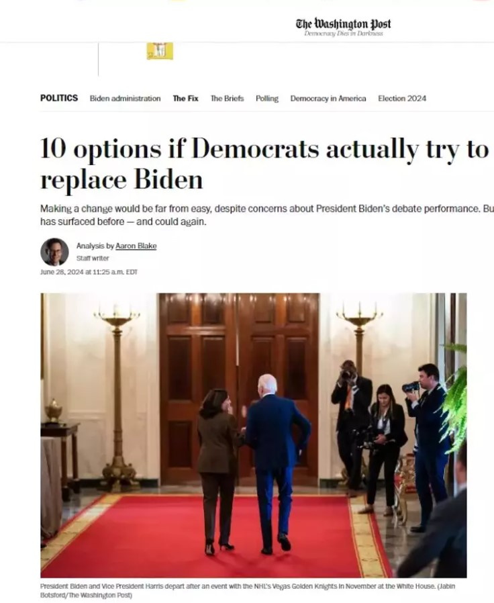Navigate to the Polling section
Viewport: 494px width, 603px height.
coord(266,99)
